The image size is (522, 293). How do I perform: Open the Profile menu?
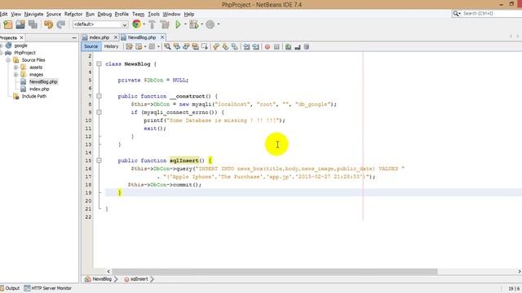pyautogui.click(x=122, y=14)
